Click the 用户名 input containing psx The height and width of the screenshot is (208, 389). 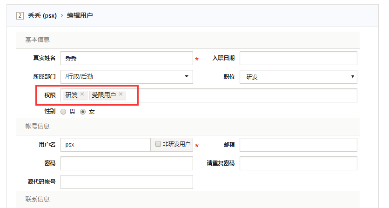(x=106, y=145)
